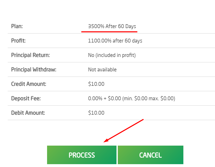Click the "(min. $0.00 max. $0.00)" text

pos(149,98)
